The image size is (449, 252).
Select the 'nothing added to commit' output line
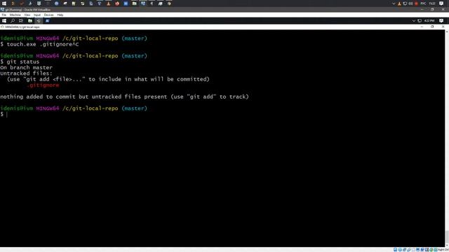tap(124, 97)
